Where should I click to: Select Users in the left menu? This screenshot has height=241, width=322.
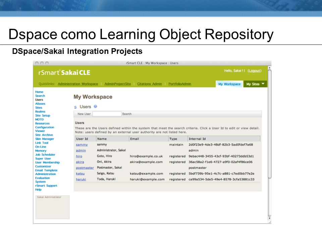coord(39,100)
